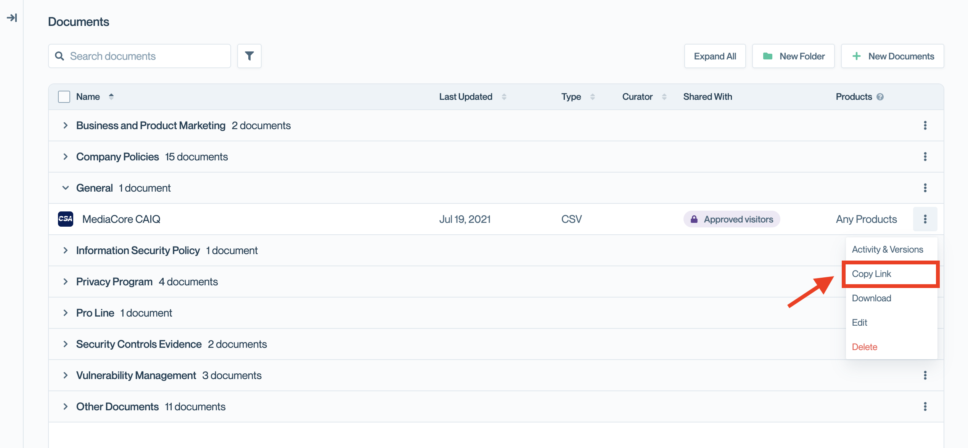The width and height of the screenshot is (968, 448).
Task: Toggle the select-all checkbox in header
Action: coord(64,97)
